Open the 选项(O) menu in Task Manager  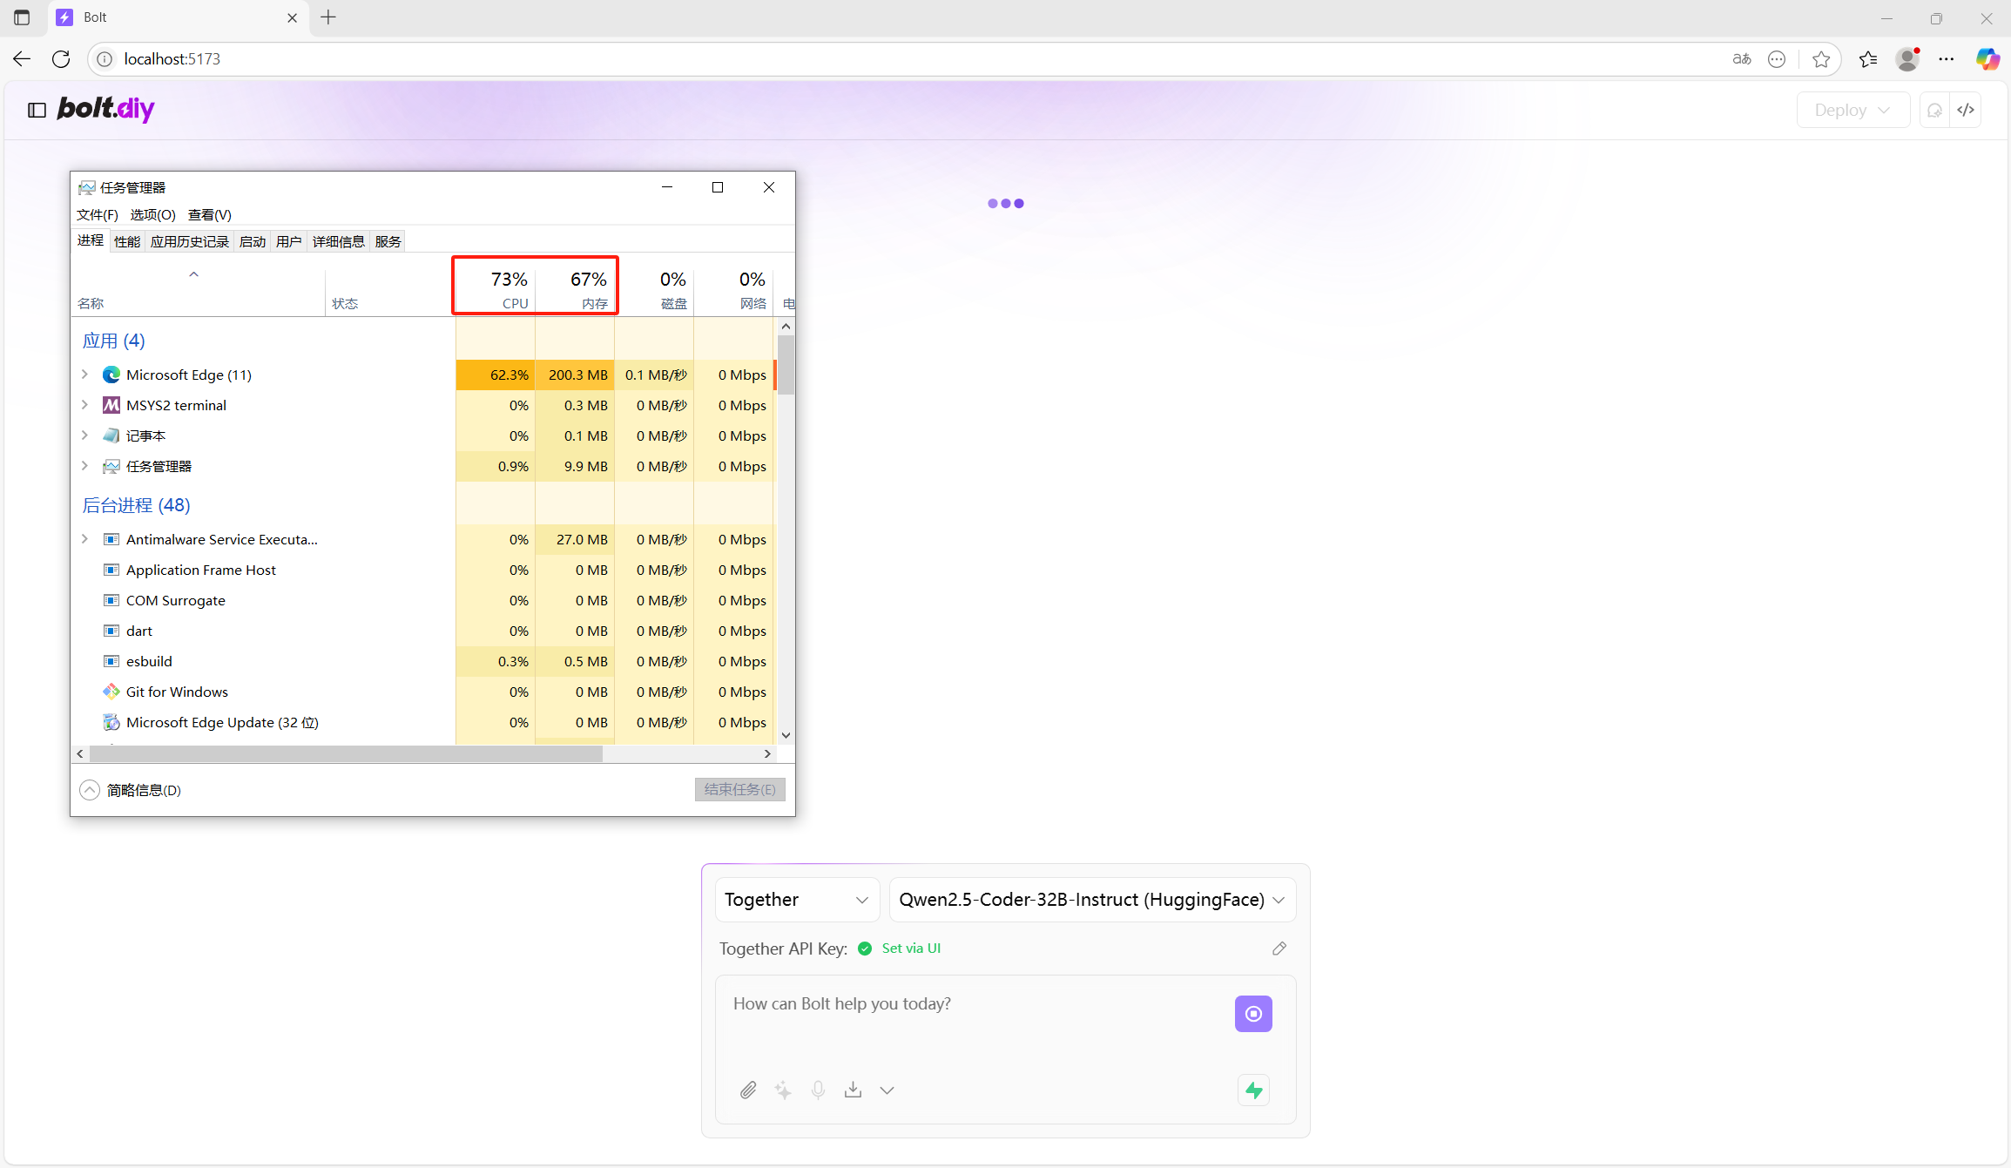pyautogui.click(x=152, y=214)
